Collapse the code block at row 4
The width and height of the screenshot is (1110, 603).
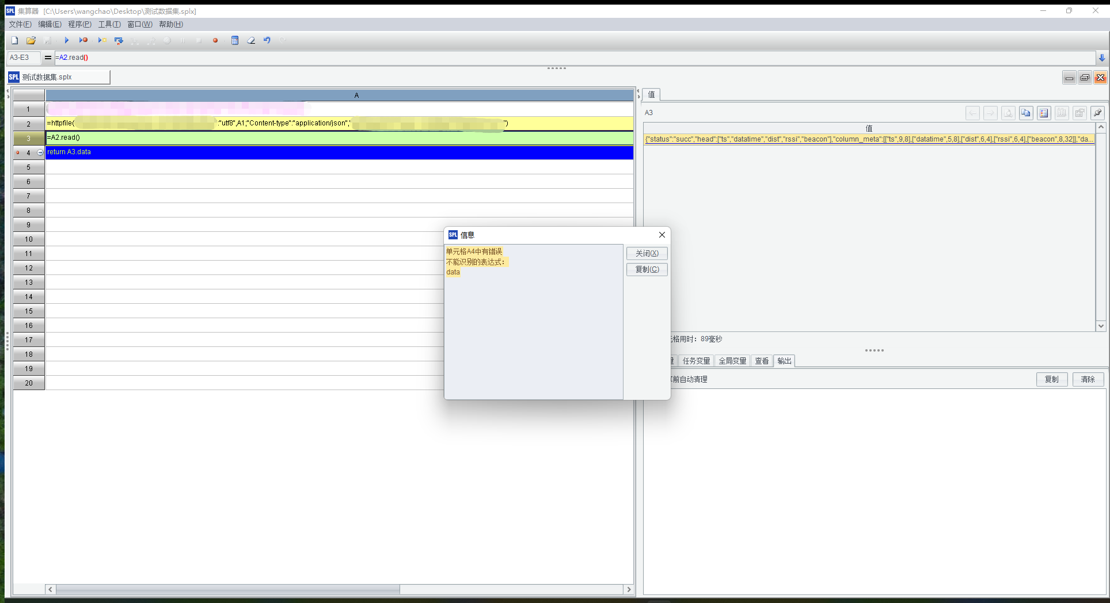click(40, 153)
